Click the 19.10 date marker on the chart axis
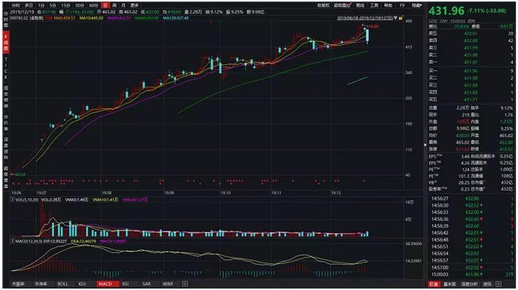 coord(225,192)
